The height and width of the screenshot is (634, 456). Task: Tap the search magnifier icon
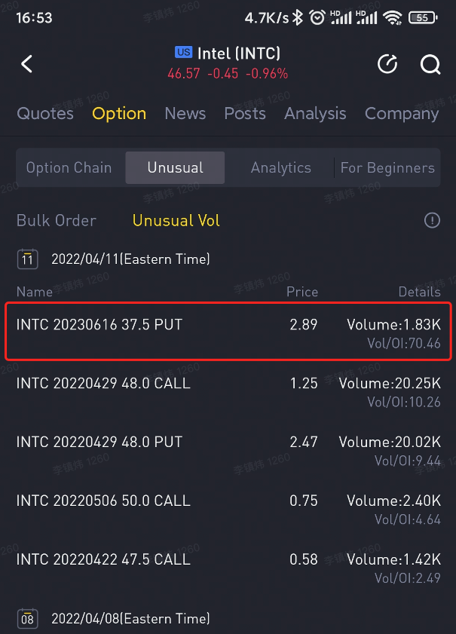pyautogui.click(x=430, y=64)
